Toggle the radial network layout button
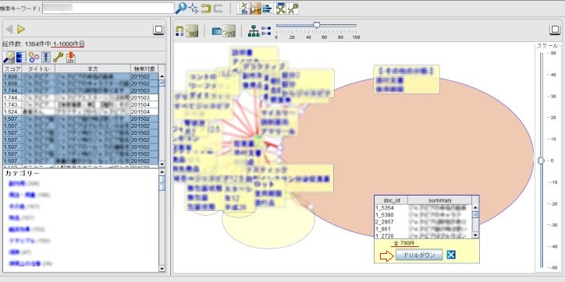Screen dimensions: 565x282 click(x=229, y=31)
